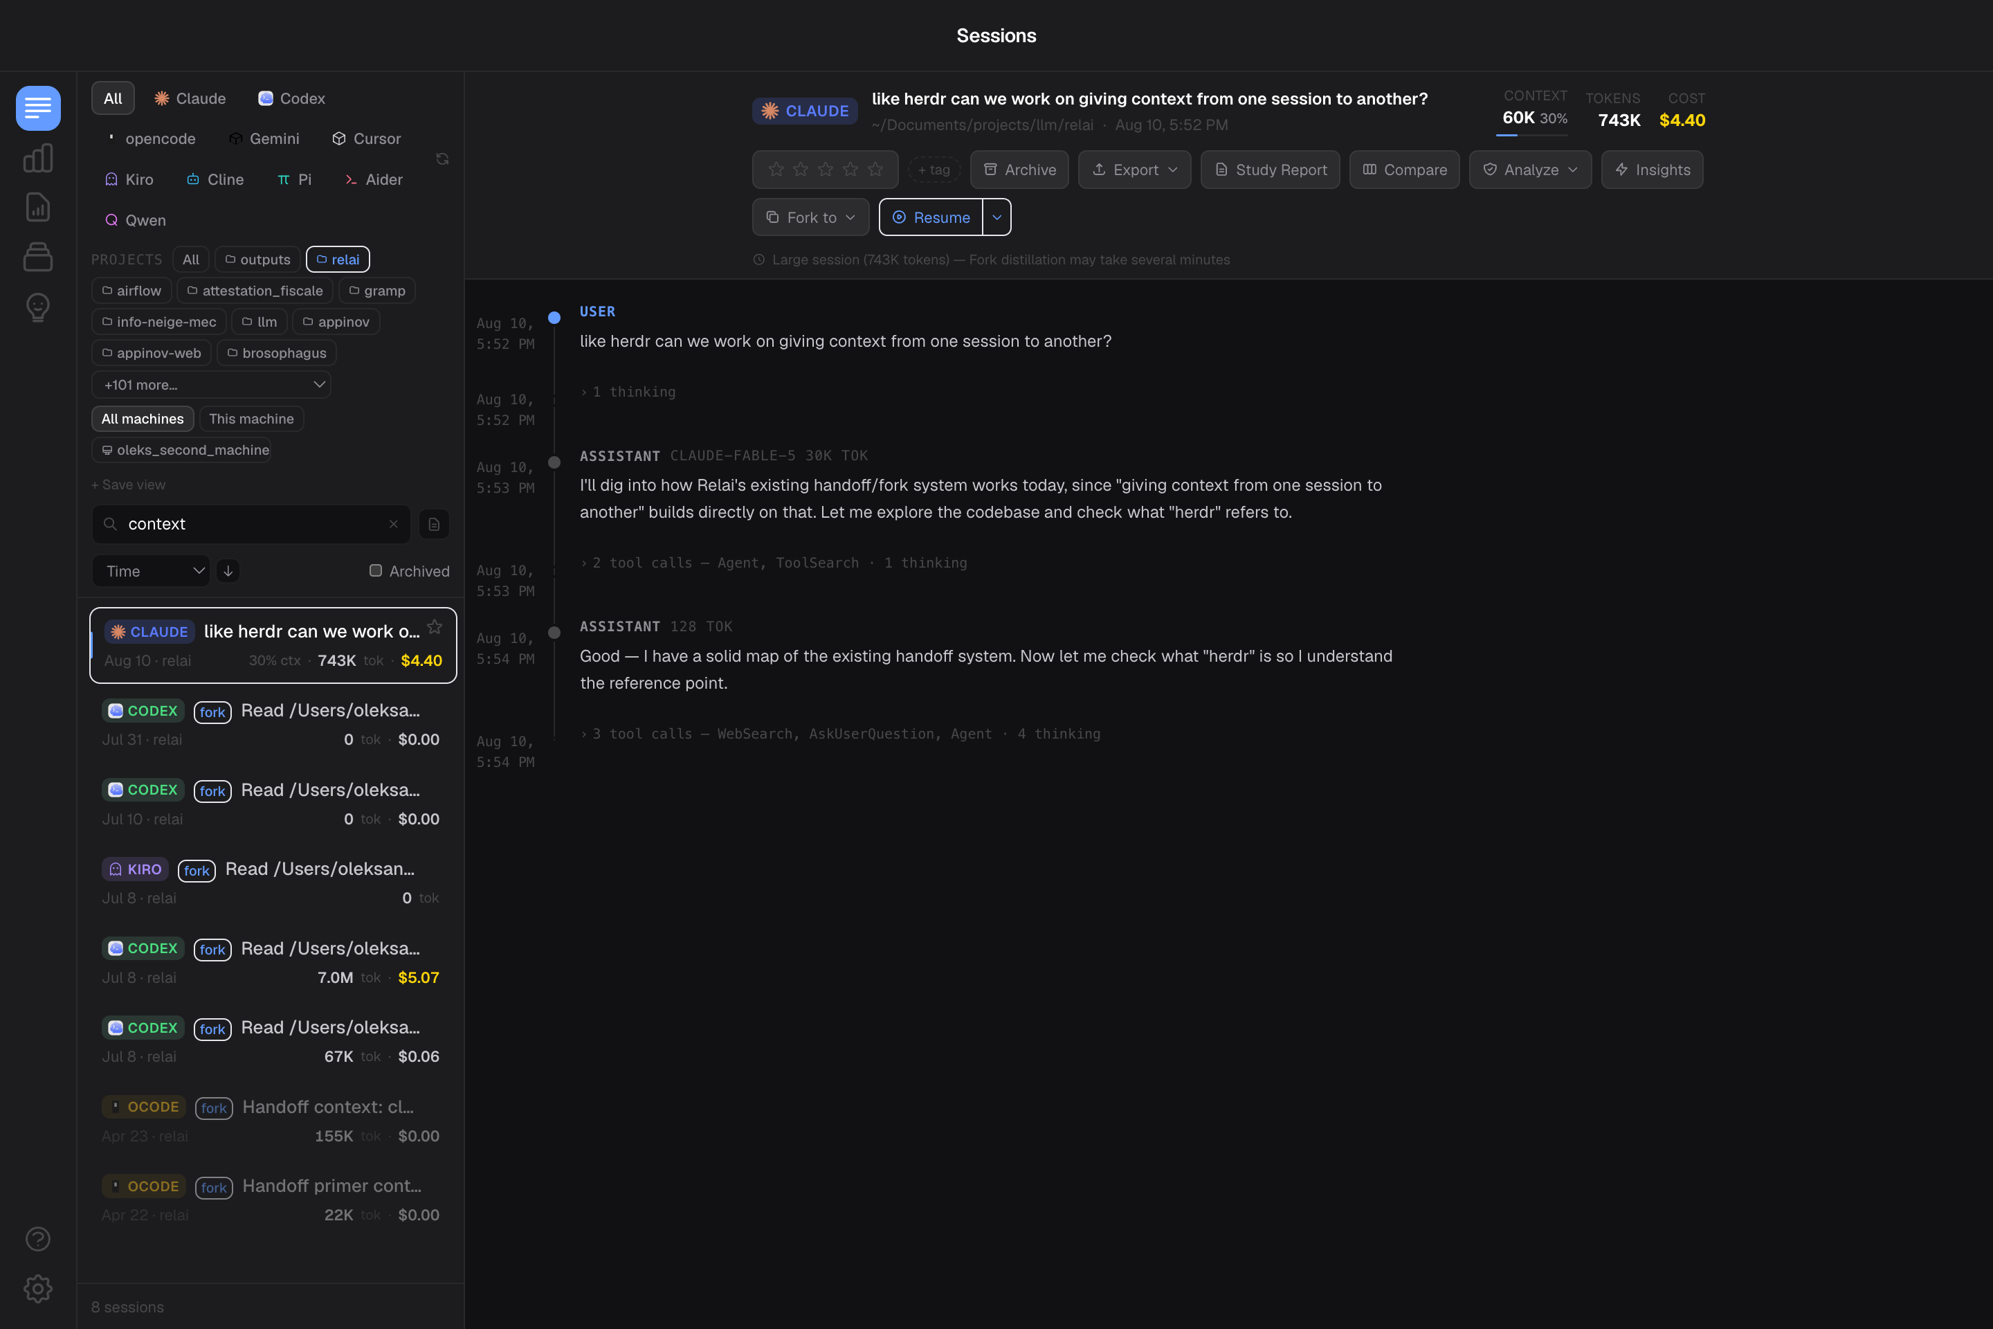
Task: Toggle oleks_second_machine filter
Action: (181, 450)
